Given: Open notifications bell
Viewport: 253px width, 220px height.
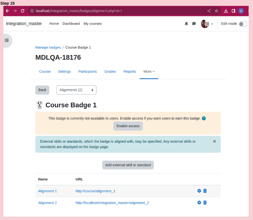Looking at the screenshot, I should [186, 24].
